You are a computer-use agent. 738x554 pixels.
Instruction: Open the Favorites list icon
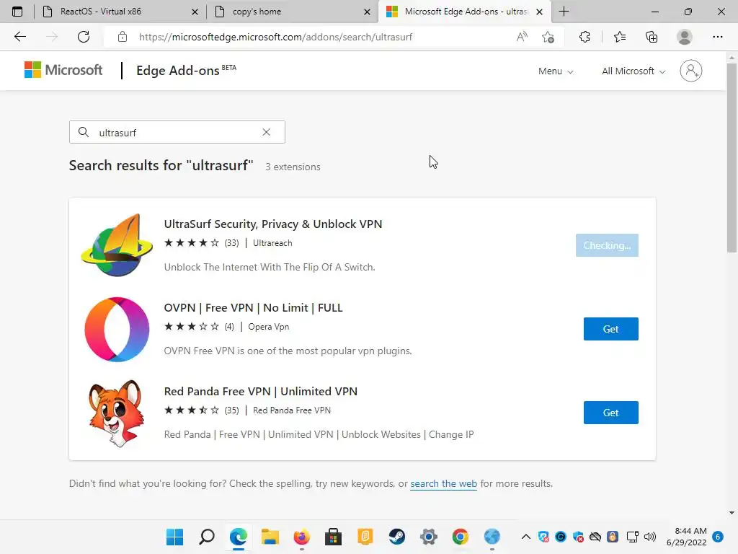(x=620, y=37)
